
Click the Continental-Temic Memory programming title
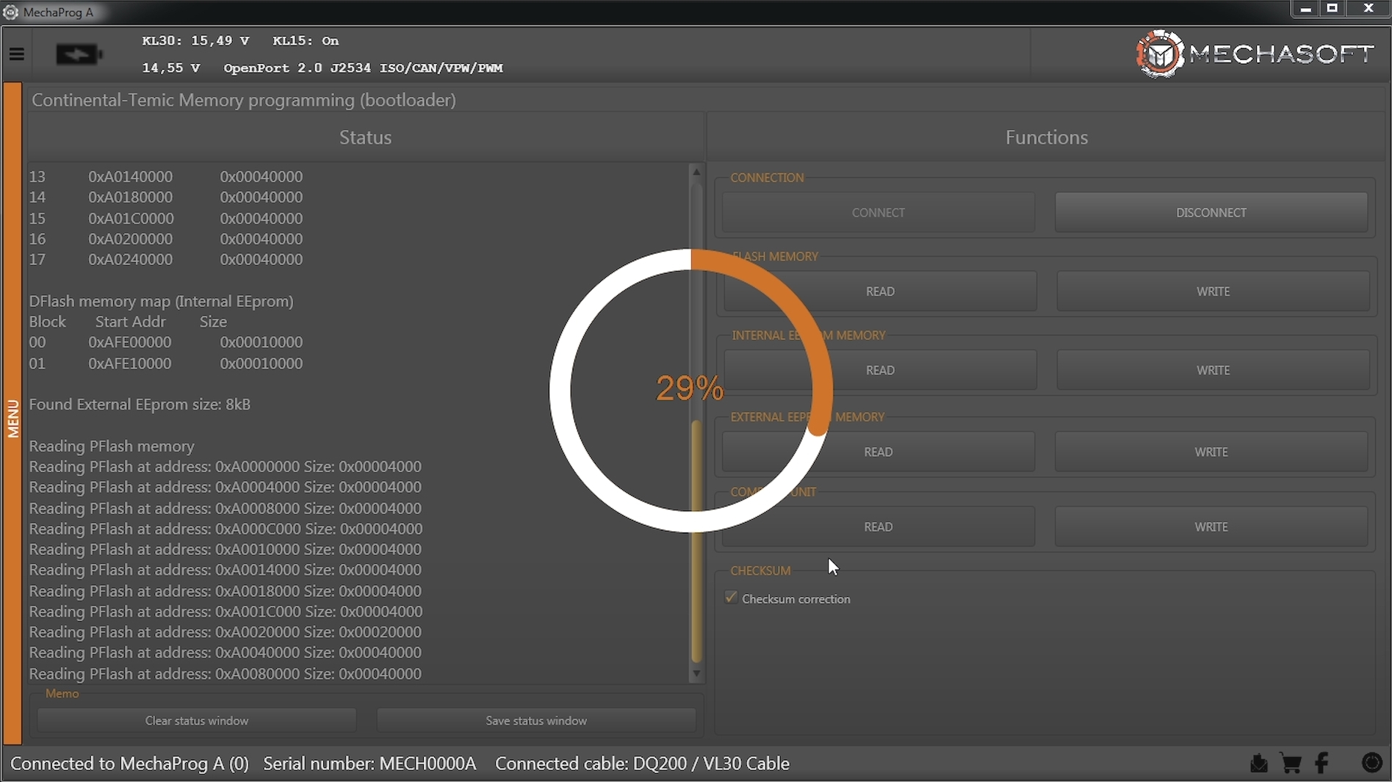[244, 100]
